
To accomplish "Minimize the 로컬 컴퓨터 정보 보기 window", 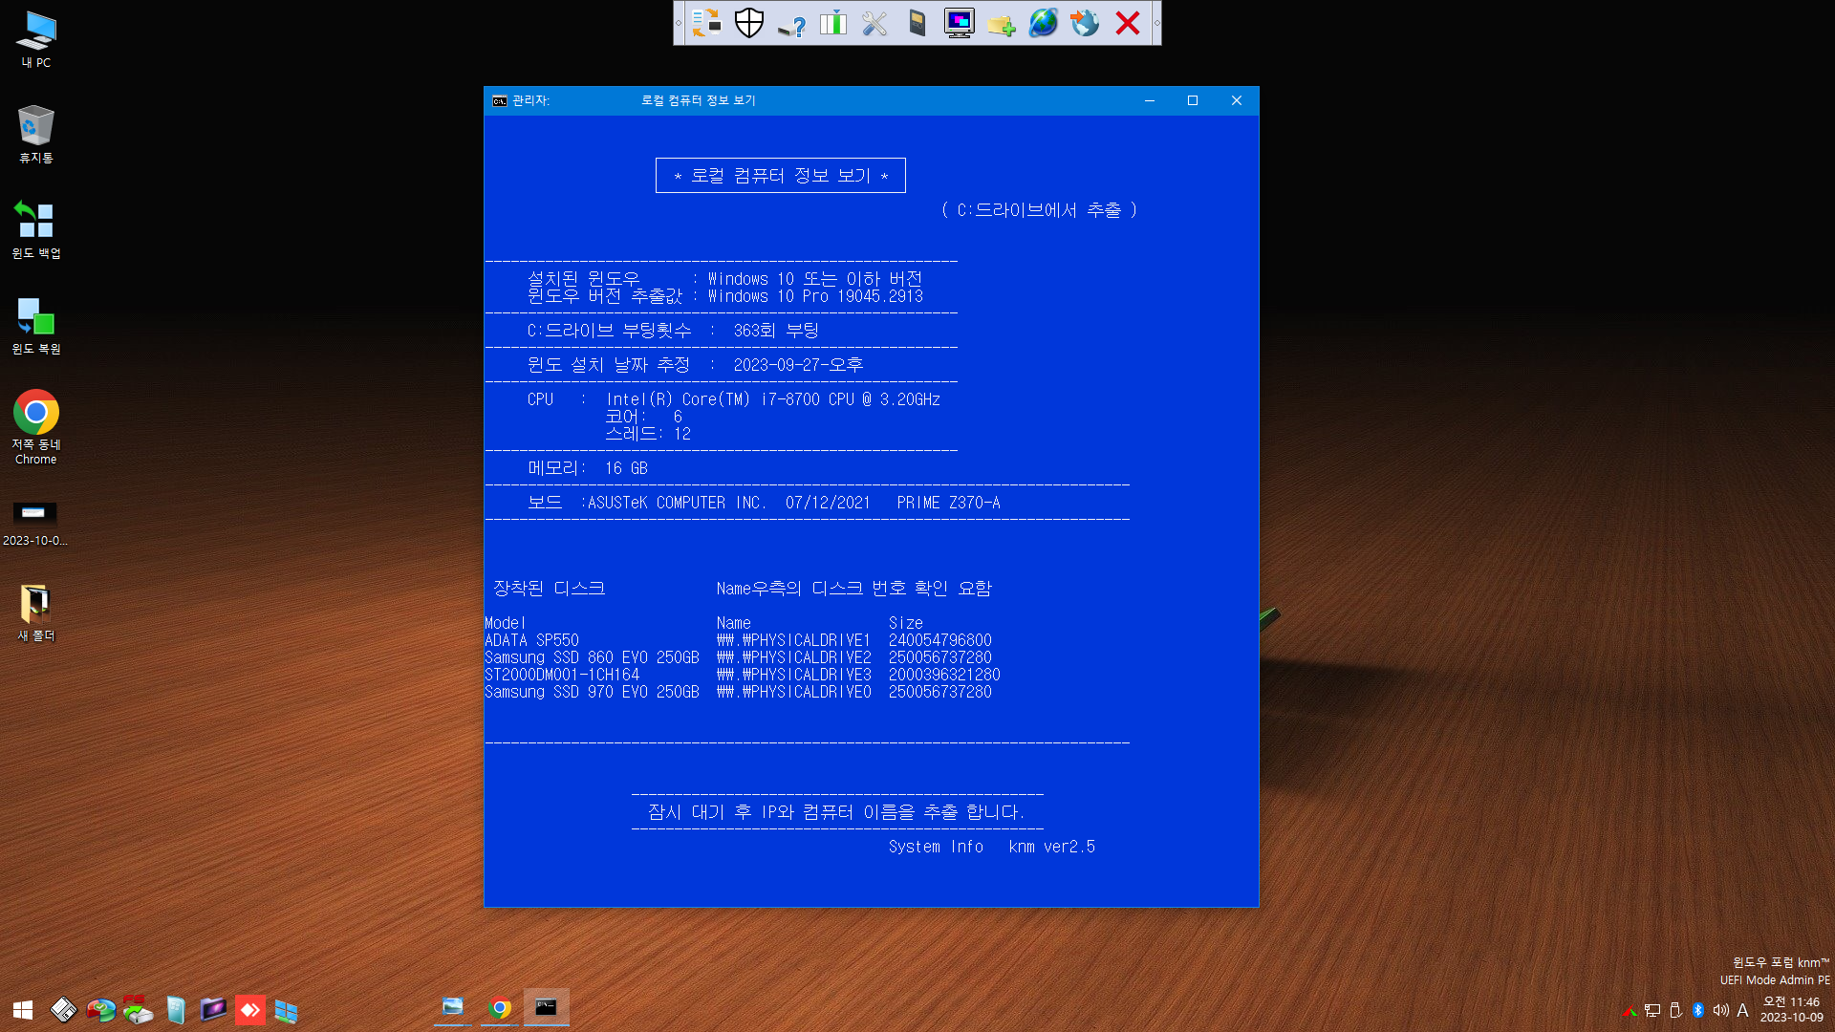I will pyautogui.click(x=1150, y=100).
